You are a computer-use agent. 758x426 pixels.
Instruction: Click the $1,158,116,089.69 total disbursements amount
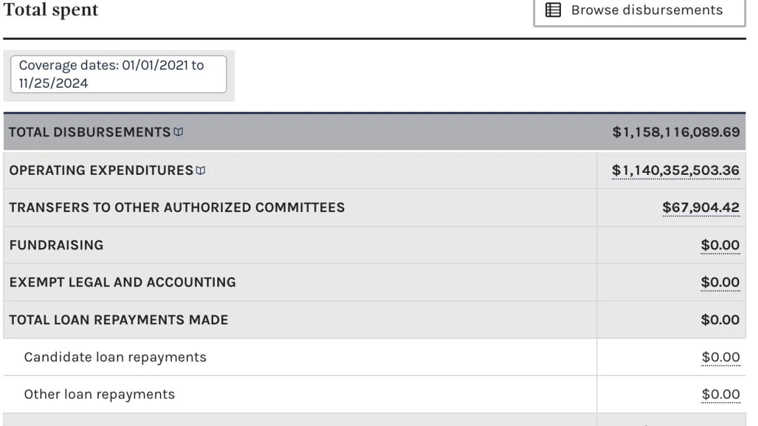pyautogui.click(x=676, y=132)
